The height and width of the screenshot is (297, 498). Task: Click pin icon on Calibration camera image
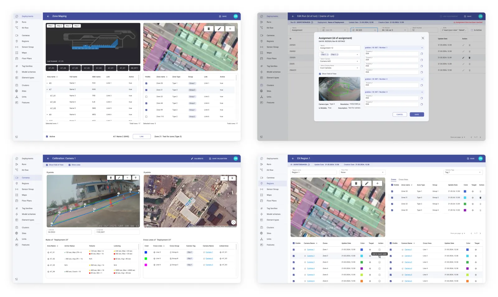click(x=135, y=178)
